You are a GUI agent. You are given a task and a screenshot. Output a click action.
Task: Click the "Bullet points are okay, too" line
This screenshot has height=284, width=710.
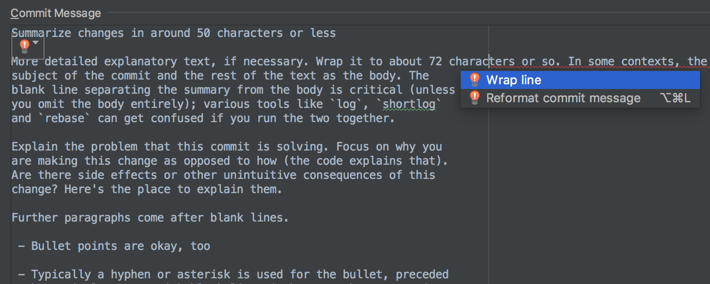pyautogui.click(x=114, y=246)
